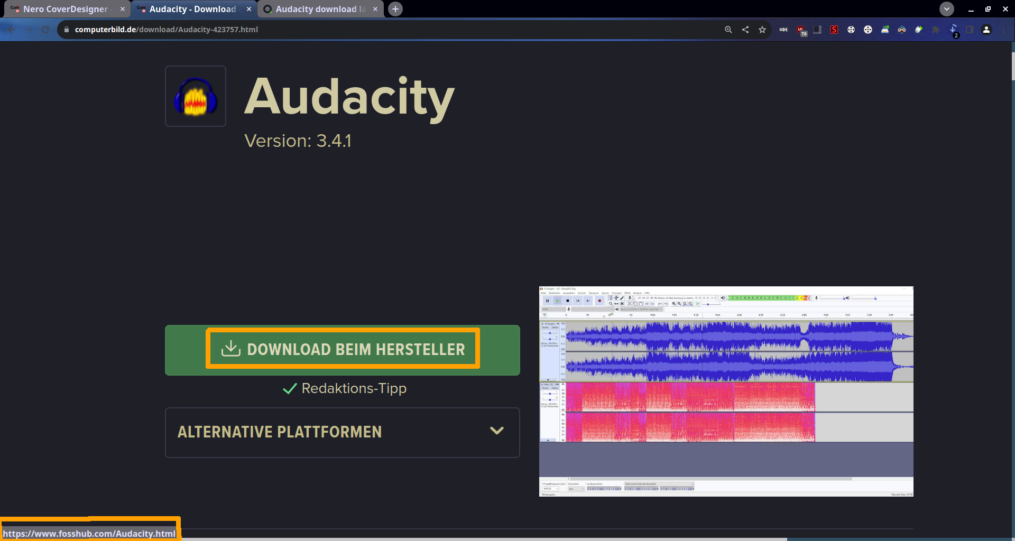
Task: Click the Redaktions-Tipp label
Action: click(x=354, y=388)
